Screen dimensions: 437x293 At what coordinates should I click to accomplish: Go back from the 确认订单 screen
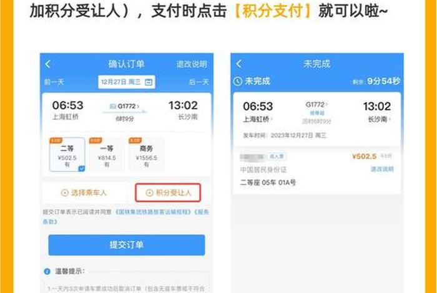[x=48, y=64]
